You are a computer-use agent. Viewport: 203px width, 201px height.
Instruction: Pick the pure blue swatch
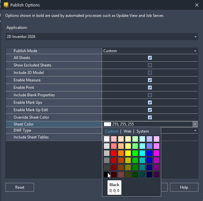(149, 153)
